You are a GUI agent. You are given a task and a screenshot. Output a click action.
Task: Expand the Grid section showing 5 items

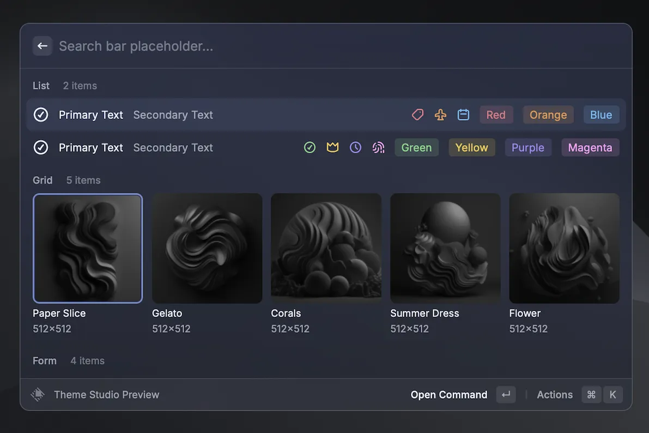pos(43,180)
